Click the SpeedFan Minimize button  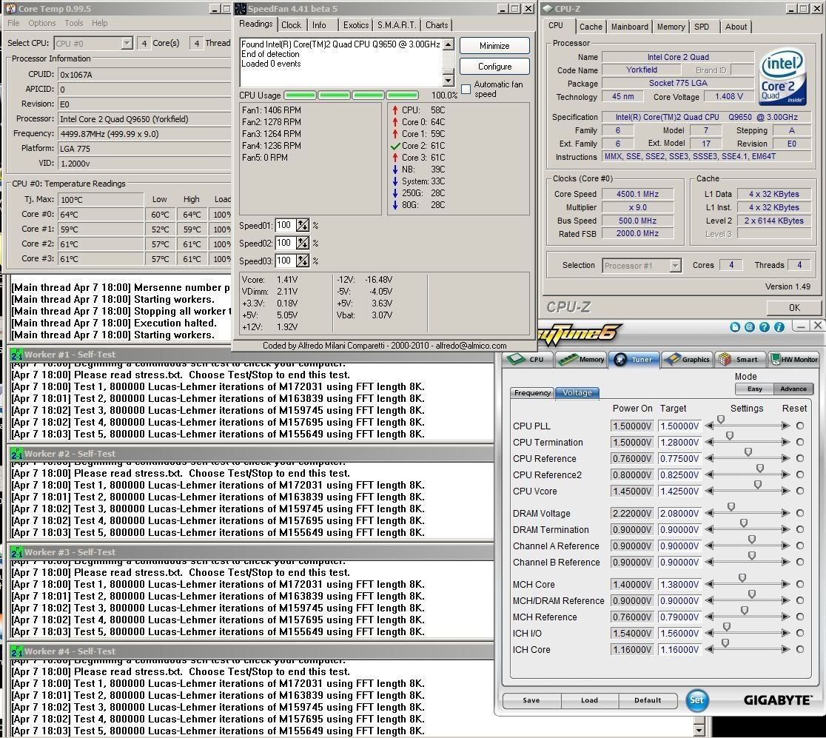click(494, 46)
